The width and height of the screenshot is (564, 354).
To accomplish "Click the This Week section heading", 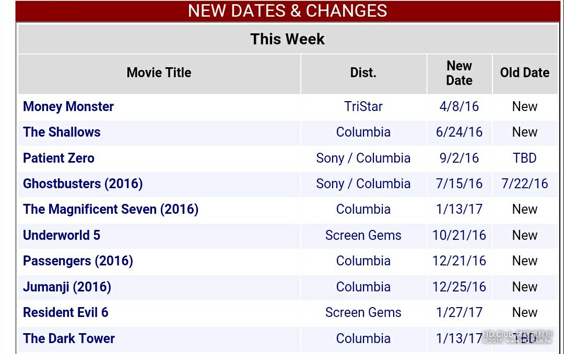I will tap(287, 39).
